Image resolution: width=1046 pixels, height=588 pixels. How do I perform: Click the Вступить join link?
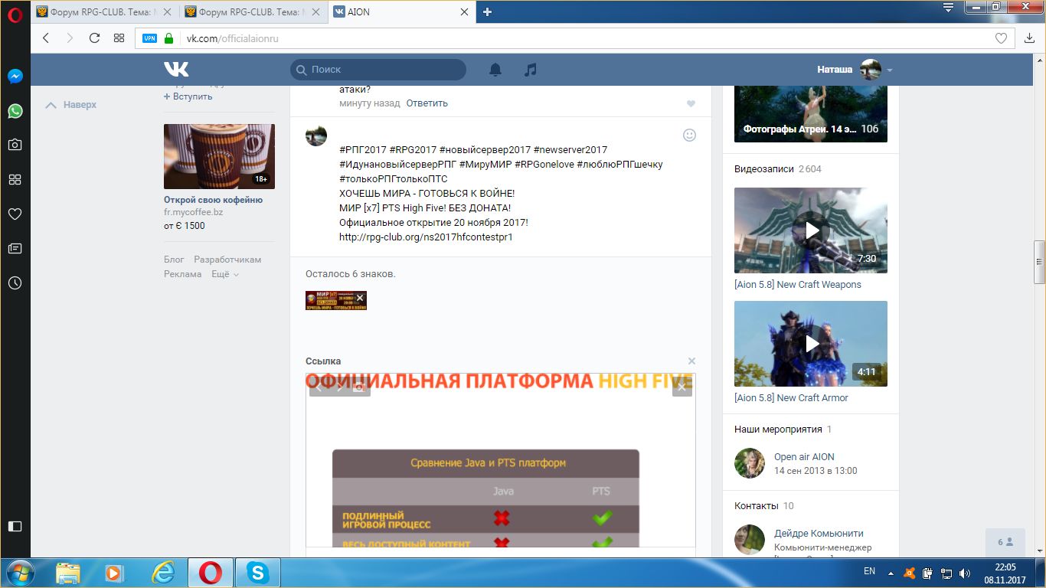pyautogui.click(x=188, y=96)
